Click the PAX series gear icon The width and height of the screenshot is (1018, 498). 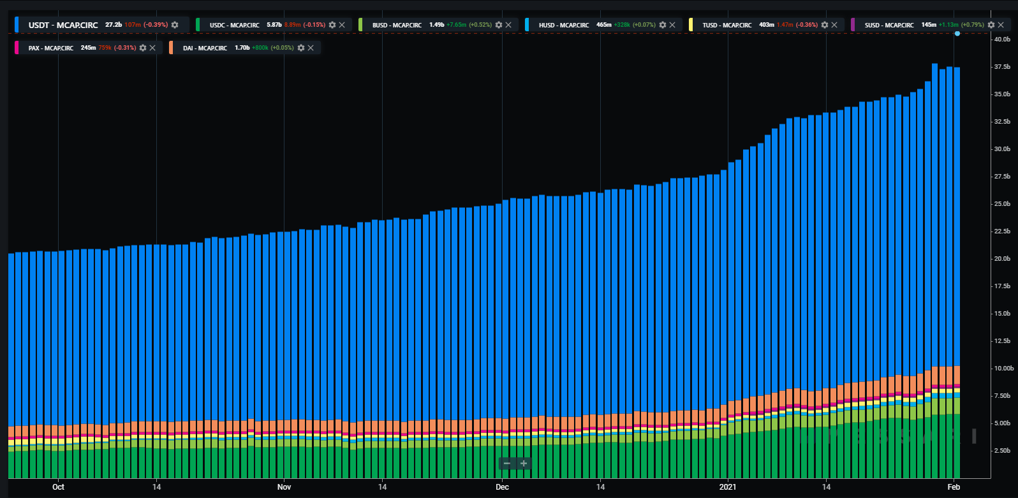[x=143, y=48]
